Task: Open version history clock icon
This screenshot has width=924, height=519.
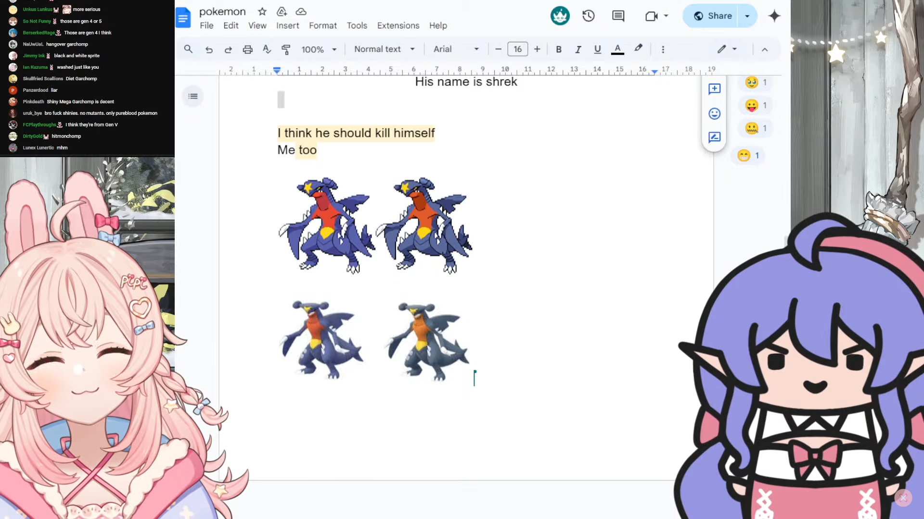Action: pos(588,16)
